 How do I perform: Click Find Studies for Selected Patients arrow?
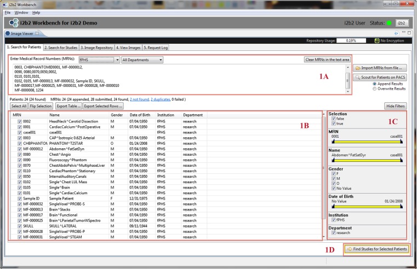click(x=349, y=249)
